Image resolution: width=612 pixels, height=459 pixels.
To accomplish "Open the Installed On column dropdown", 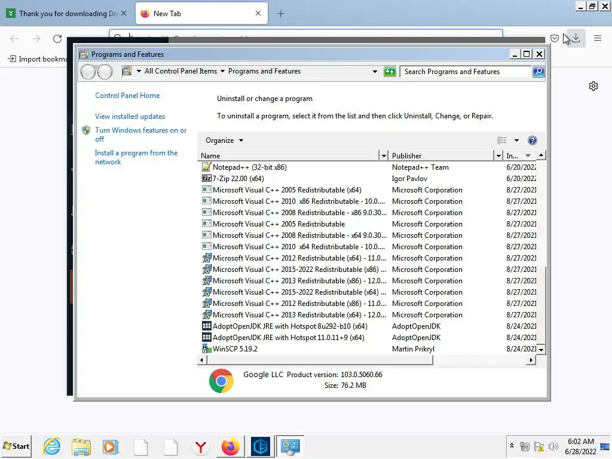I will [x=528, y=156].
